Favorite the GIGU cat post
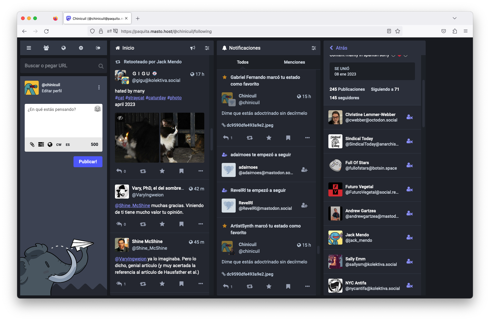The height and width of the screenshot is (321, 490). coord(162,171)
